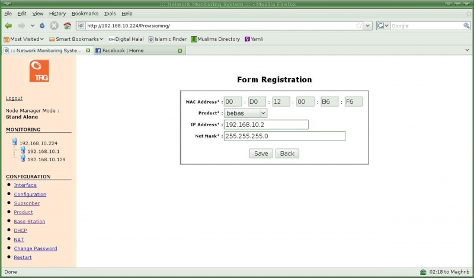Bookmark page with star icon
The width and height of the screenshot is (474, 278).
[358, 25]
